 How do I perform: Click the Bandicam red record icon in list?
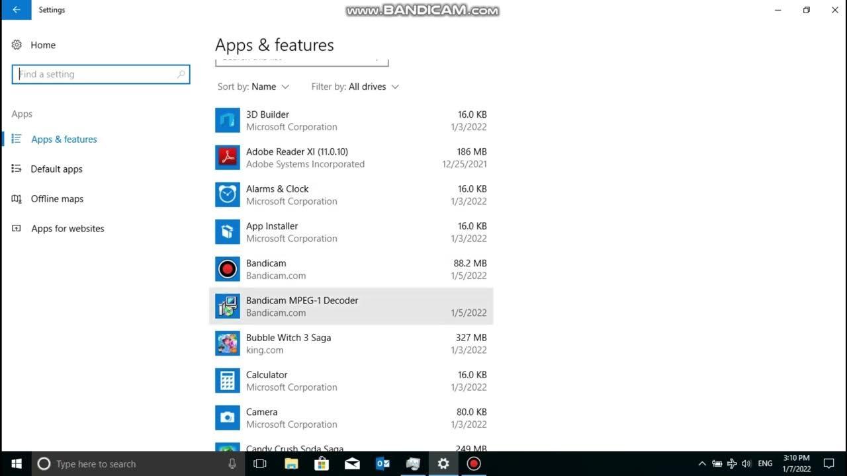point(228,269)
